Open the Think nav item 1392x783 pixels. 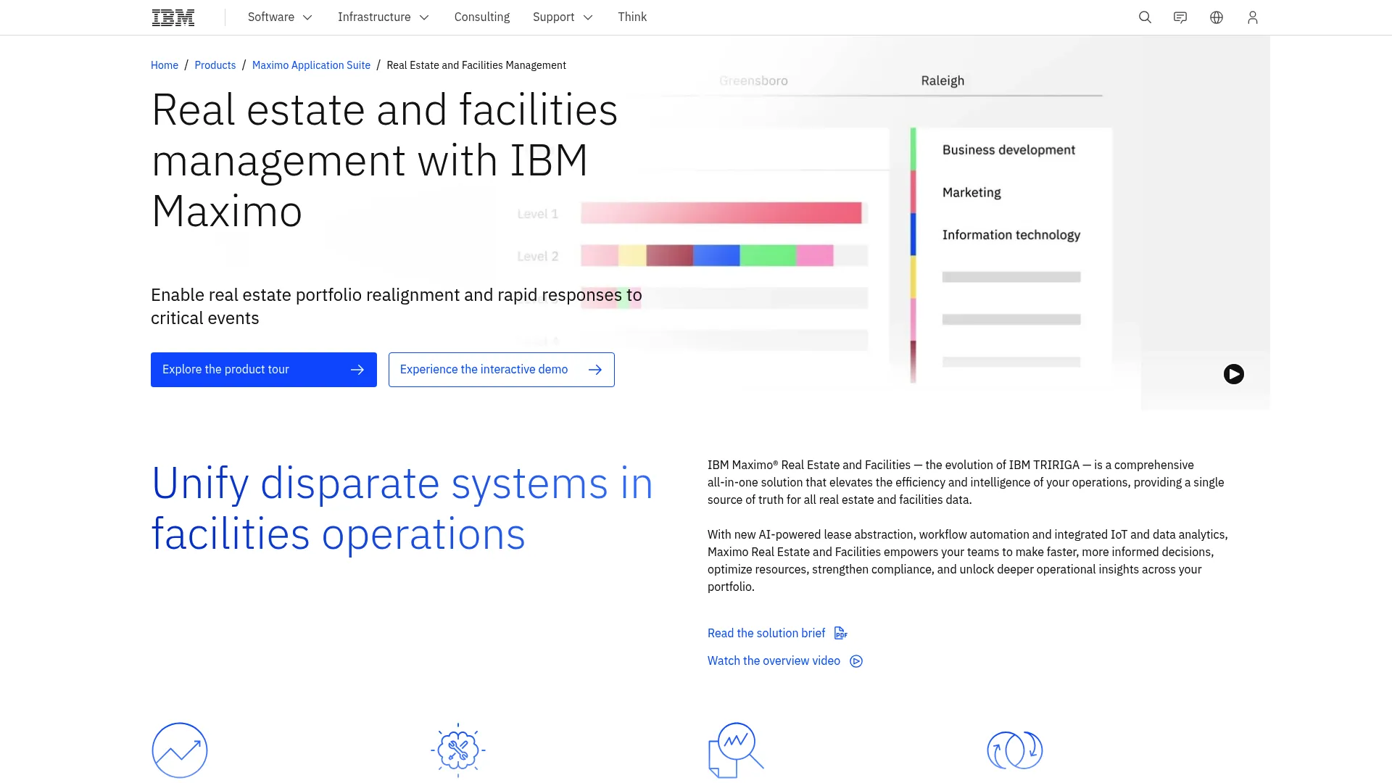pyautogui.click(x=632, y=17)
